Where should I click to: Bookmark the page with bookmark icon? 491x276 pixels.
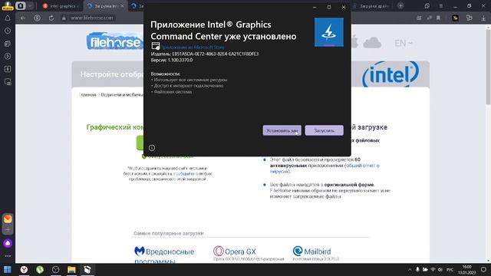438,18
